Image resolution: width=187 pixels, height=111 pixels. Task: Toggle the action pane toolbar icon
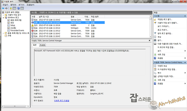click(22, 8)
